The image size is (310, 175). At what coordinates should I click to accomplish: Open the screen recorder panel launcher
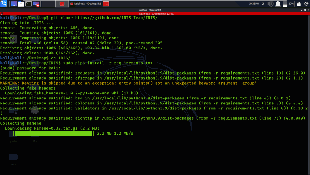(x=36, y=4)
